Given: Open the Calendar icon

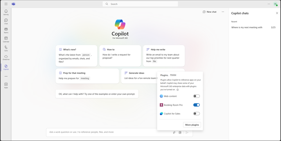Looking at the screenshot, I should [x=6, y=39].
